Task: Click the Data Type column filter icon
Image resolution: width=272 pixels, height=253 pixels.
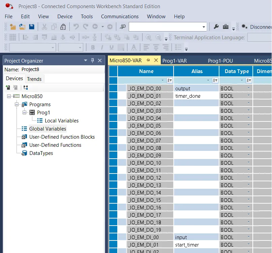Action: click(x=249, y=80)
